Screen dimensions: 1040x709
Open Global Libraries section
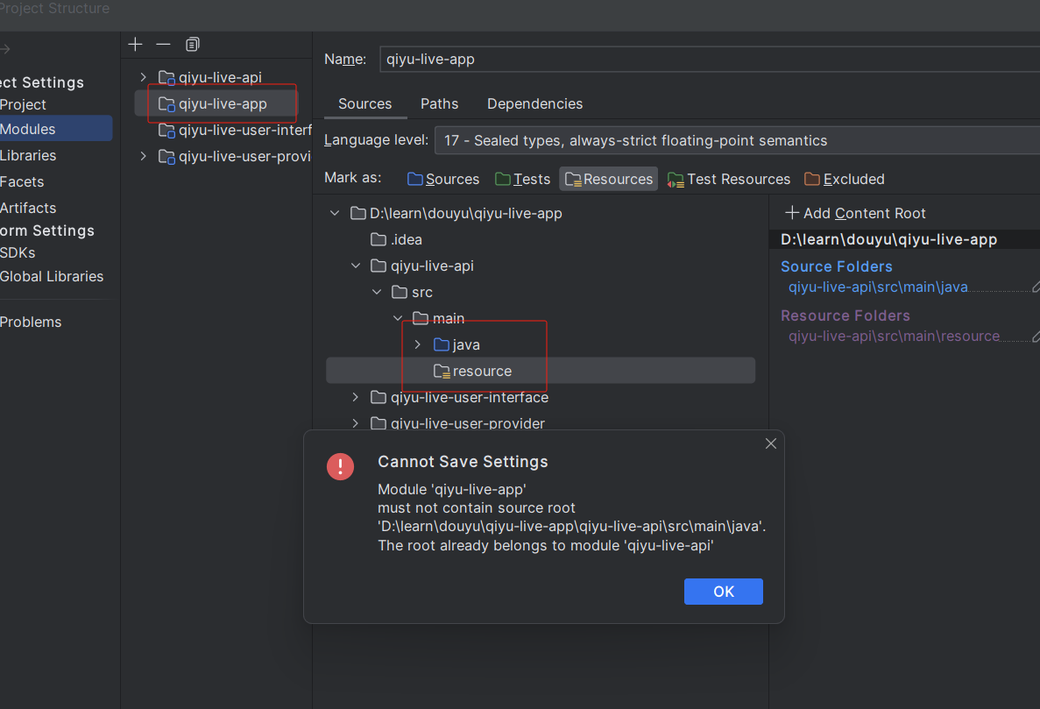pyautogui.click(x=52, y=277)
